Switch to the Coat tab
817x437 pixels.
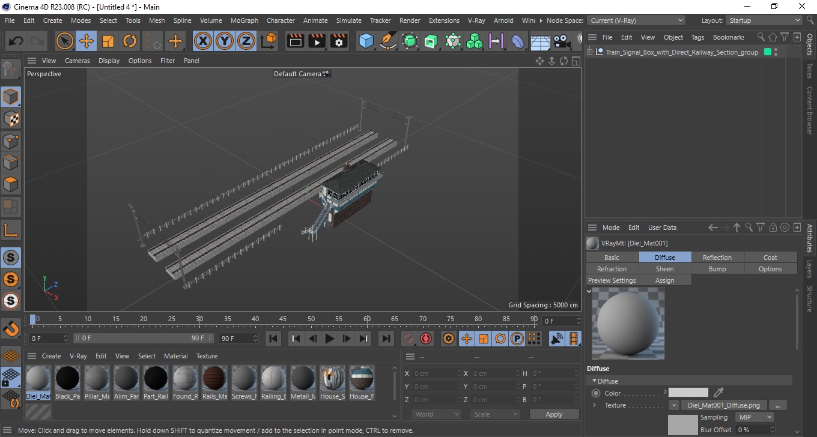click(770, 258)
